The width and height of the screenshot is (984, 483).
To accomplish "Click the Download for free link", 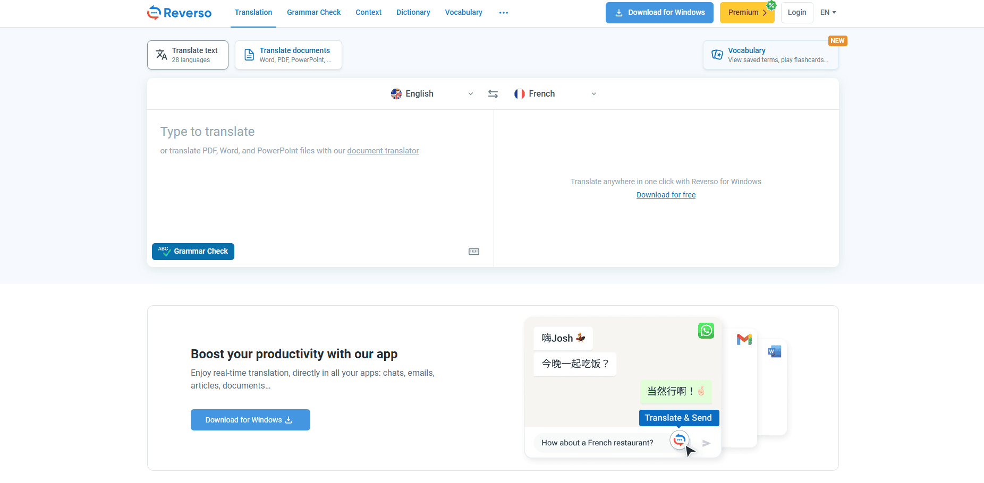I will point(666,194).
